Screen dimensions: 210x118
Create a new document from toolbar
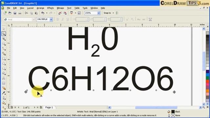click(x=5, y=13)
